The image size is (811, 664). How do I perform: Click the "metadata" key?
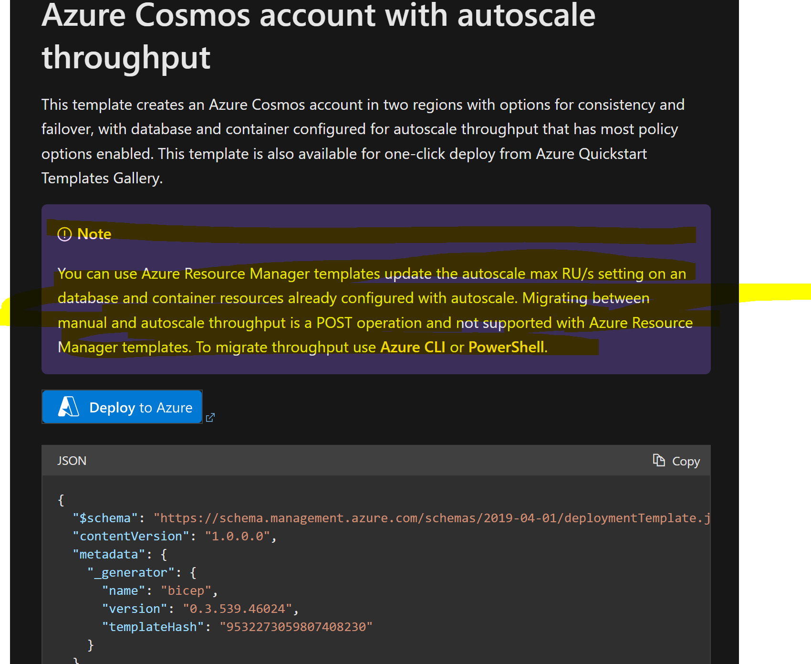(x=109, y=554)
